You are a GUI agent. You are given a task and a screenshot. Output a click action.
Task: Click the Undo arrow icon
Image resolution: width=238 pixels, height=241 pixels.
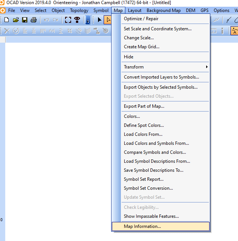[46, 20]
